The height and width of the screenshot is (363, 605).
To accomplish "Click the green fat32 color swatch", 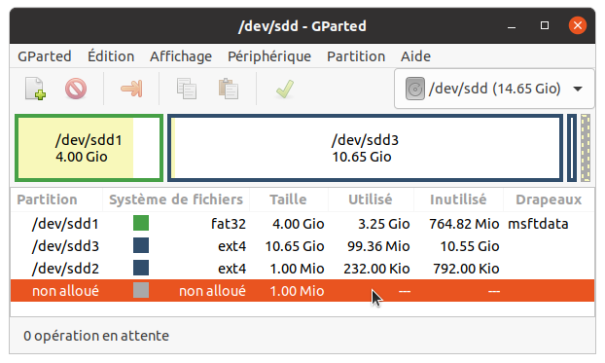I will tap(141, 223).
